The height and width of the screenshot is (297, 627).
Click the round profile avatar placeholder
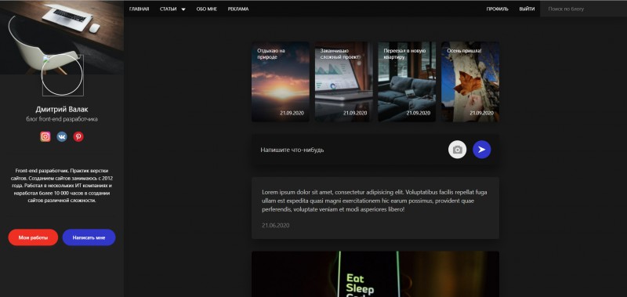click(63, 74)
